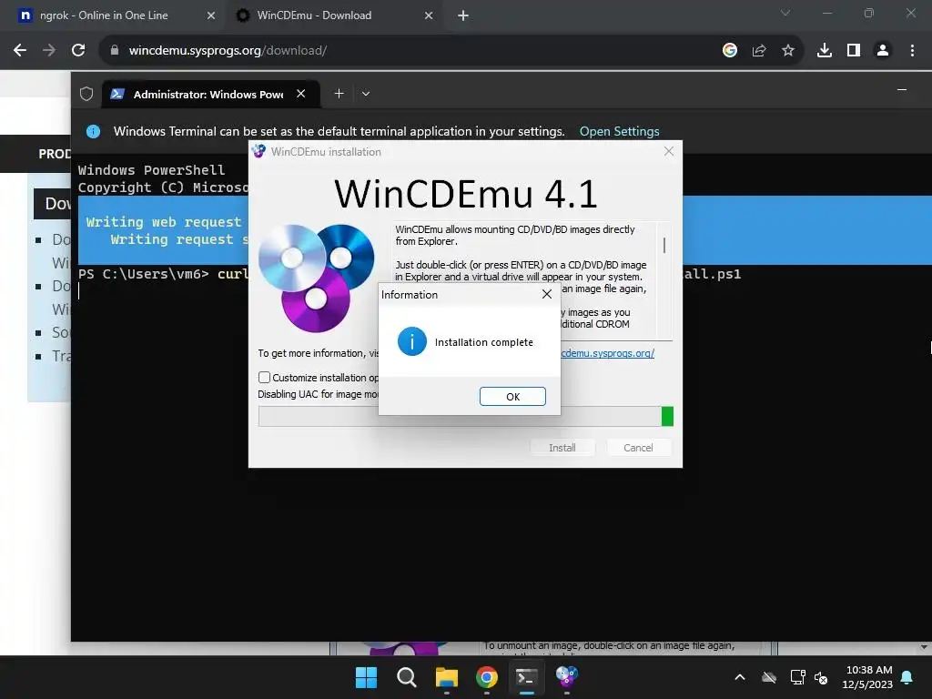Click the network tray icon
The width and height of the screenshot is (932, 699).
(797, 677)
